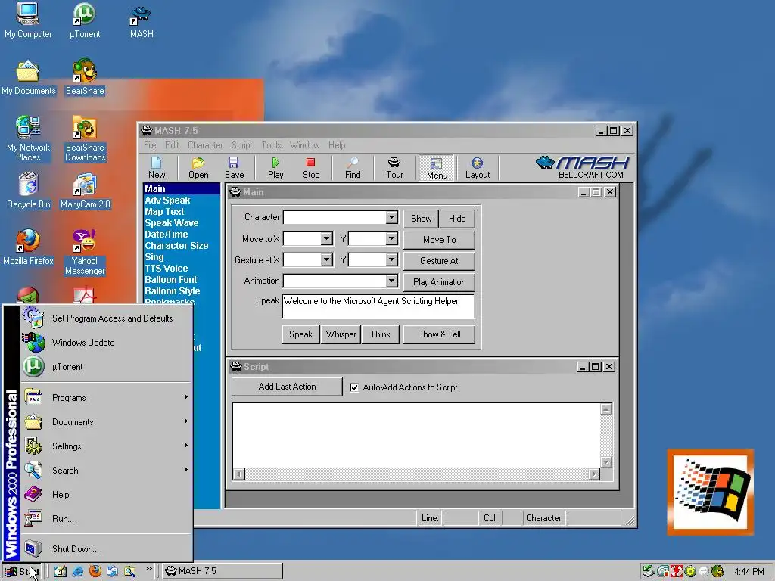Expand the Programs submenu in Start menu
The width and height of the screenshot is (775, 581).
[x=106, y=398]
